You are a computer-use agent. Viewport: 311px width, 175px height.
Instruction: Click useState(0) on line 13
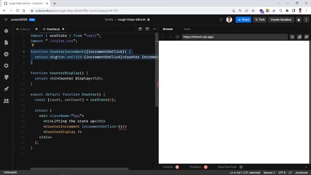(102, 100)
